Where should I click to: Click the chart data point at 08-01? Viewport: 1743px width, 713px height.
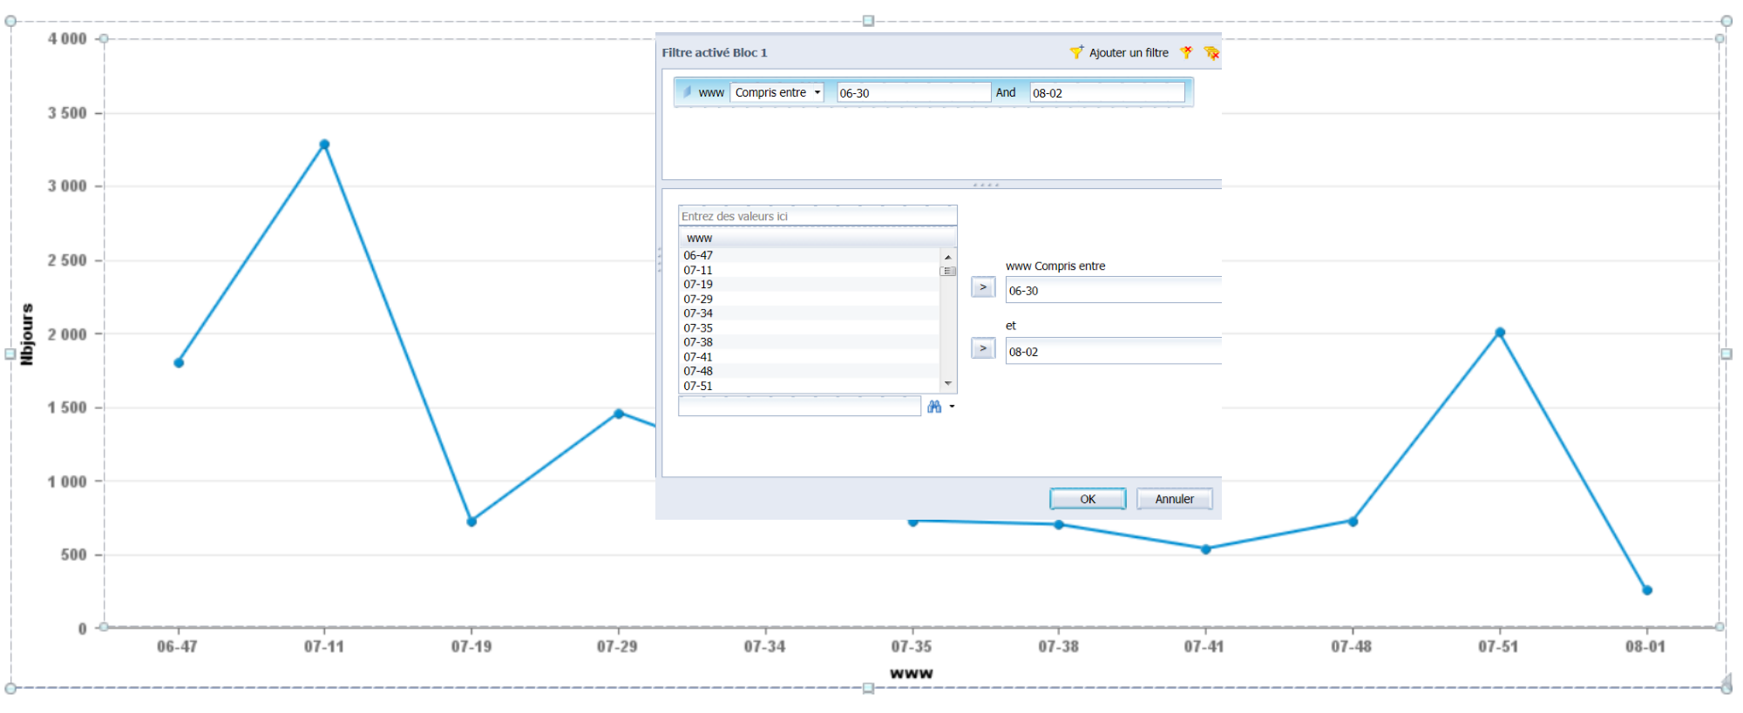1647,590
